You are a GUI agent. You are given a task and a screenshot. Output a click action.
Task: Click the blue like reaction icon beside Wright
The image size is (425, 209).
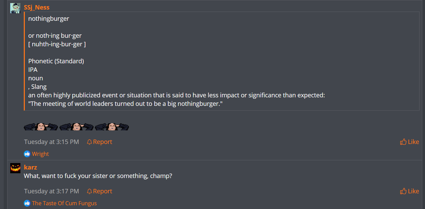click(x=27, y=154)
